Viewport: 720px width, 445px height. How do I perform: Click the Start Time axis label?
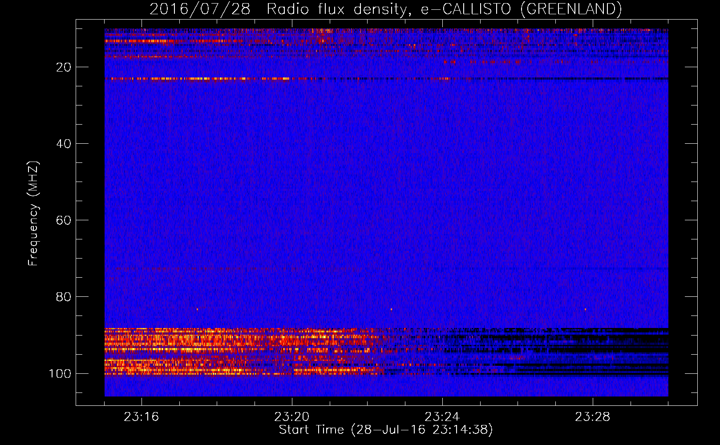click(386, 430)
